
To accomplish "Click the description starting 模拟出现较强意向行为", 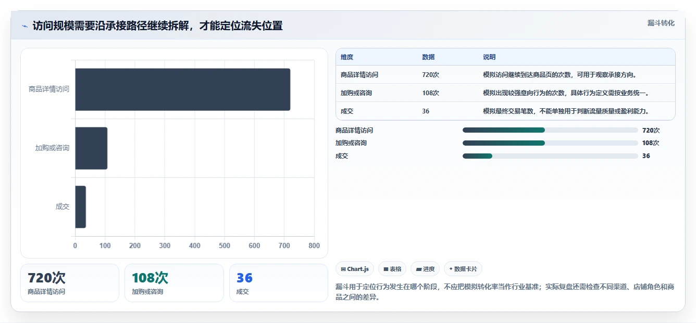I will point(566,93).
